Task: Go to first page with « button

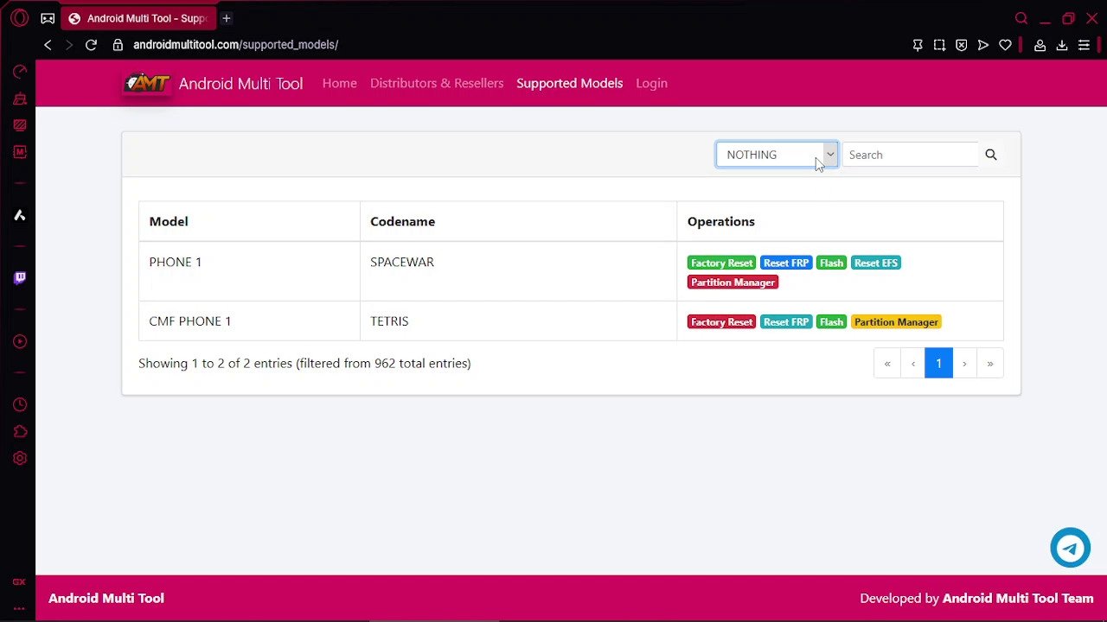Action: pyautogui.click(x=887, y=364)
